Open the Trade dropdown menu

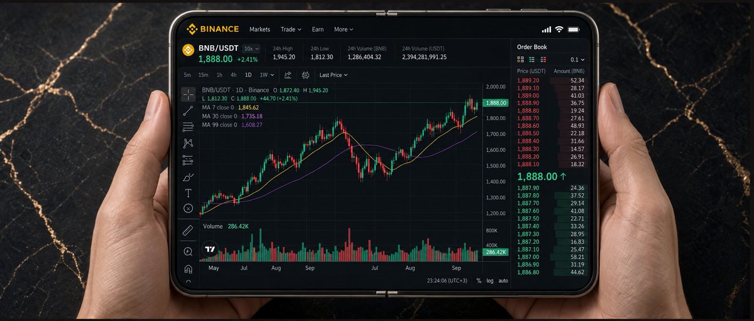point(291,29)
